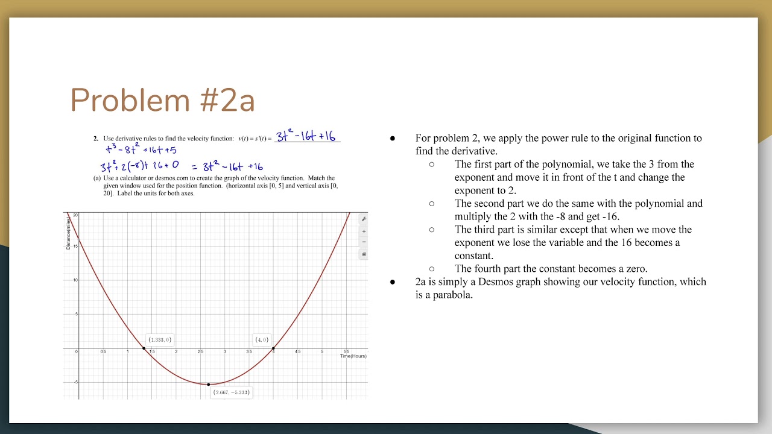The height and width of the screenshot is (434, 772).
Task: Click the x-axis tick label '2.5'
Action: 200,351
